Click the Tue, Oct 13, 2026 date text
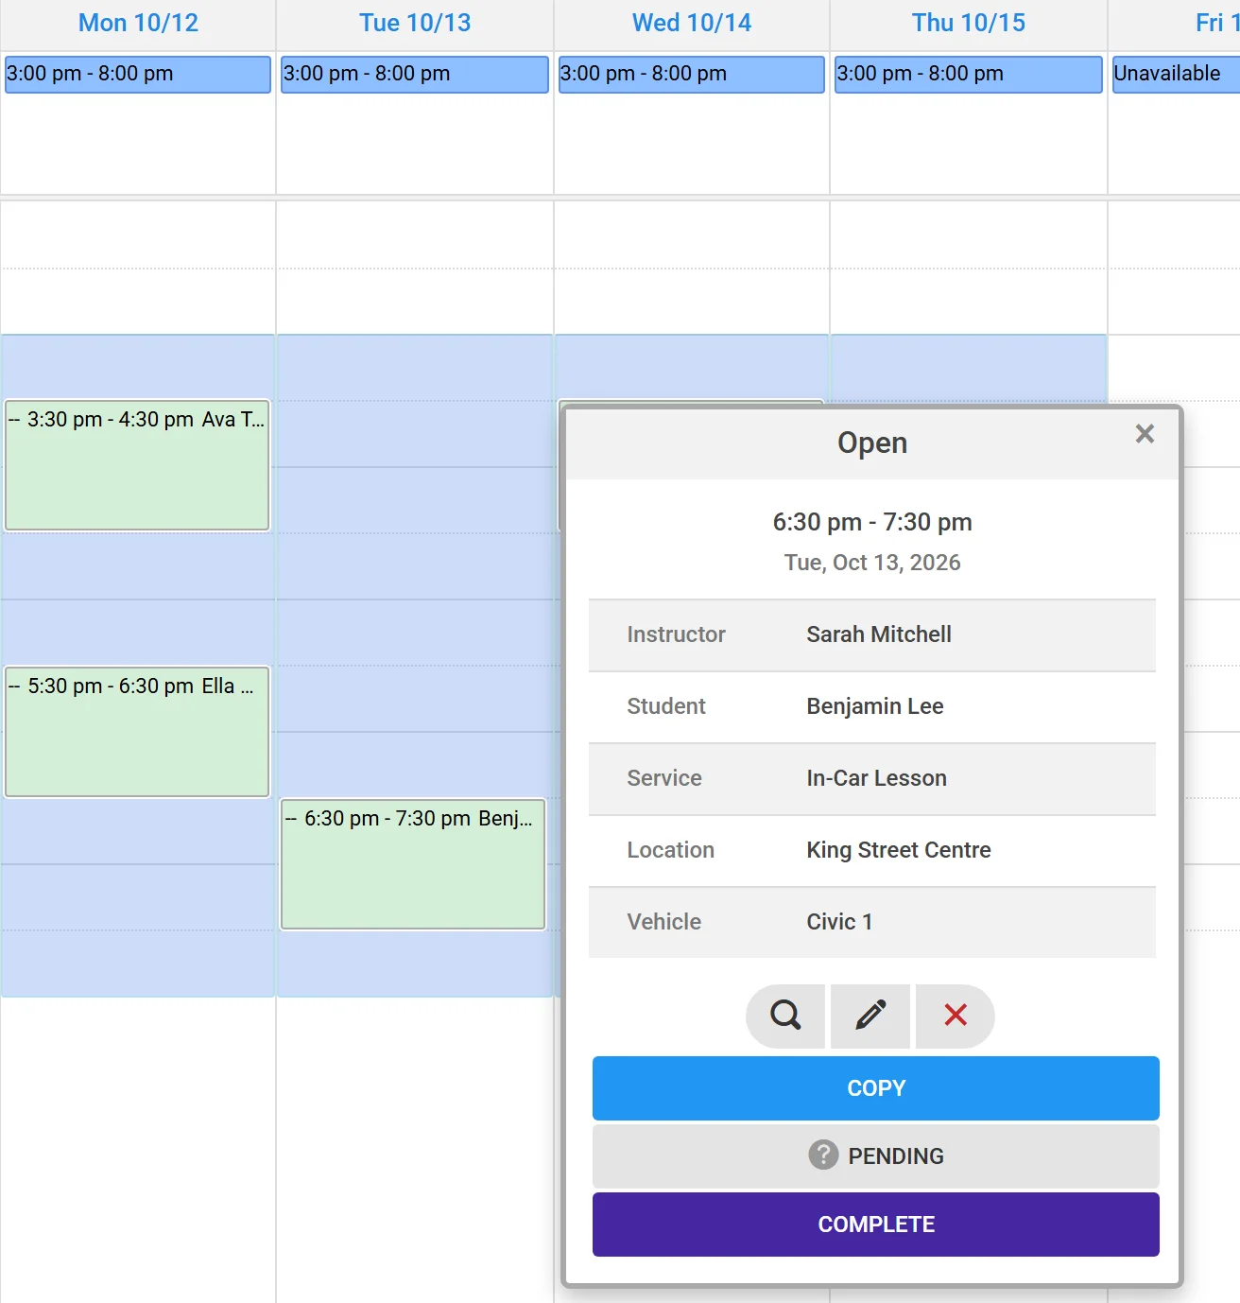 [x=872, y=563]
